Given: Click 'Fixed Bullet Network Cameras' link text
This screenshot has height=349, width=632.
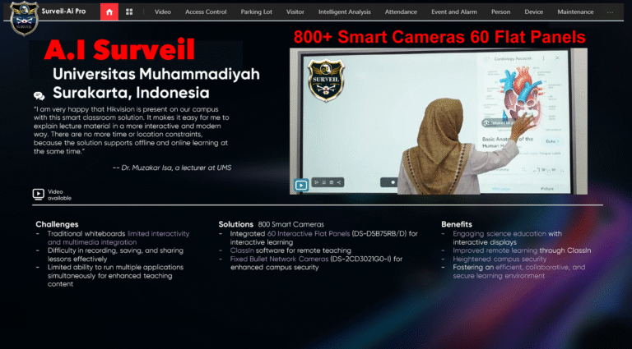Looking at the screenshot, I should pyautogui.click(x=279, y=259).
